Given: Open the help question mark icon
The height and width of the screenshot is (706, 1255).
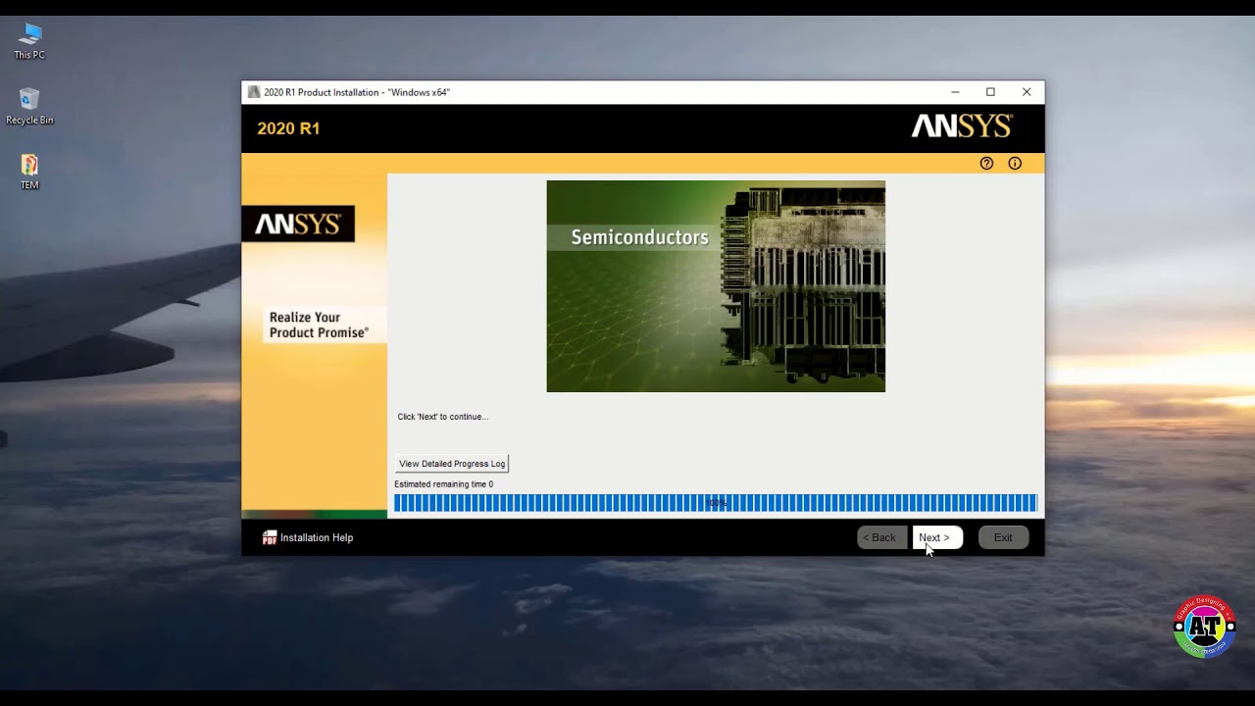Looking at the screenshot, I should point(986,164).
